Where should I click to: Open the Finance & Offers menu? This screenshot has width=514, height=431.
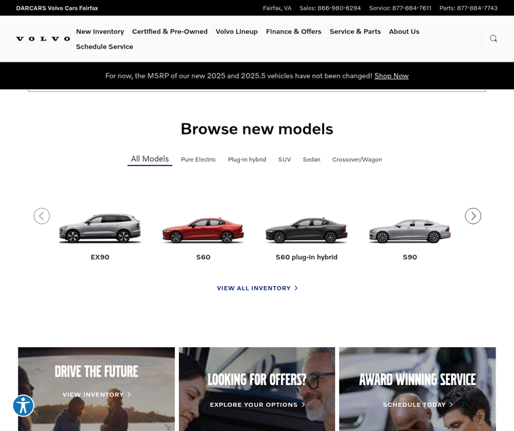pos(294,32)
